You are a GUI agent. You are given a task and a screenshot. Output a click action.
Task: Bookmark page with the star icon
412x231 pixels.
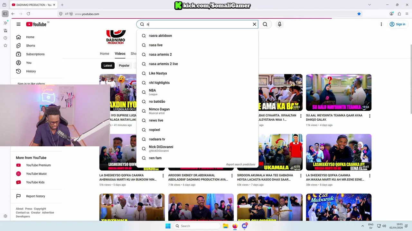coord(359,14)
